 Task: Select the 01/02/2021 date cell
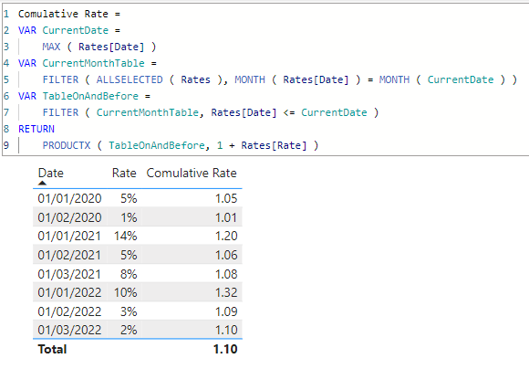coord(69,255)
